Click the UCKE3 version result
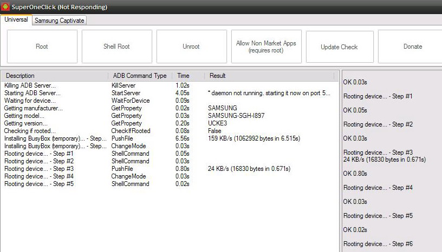This screenshot has width=442, height=252. point(217,123)
